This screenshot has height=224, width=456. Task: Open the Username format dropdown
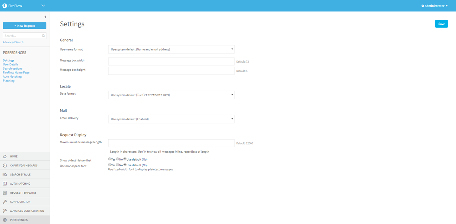171,50
